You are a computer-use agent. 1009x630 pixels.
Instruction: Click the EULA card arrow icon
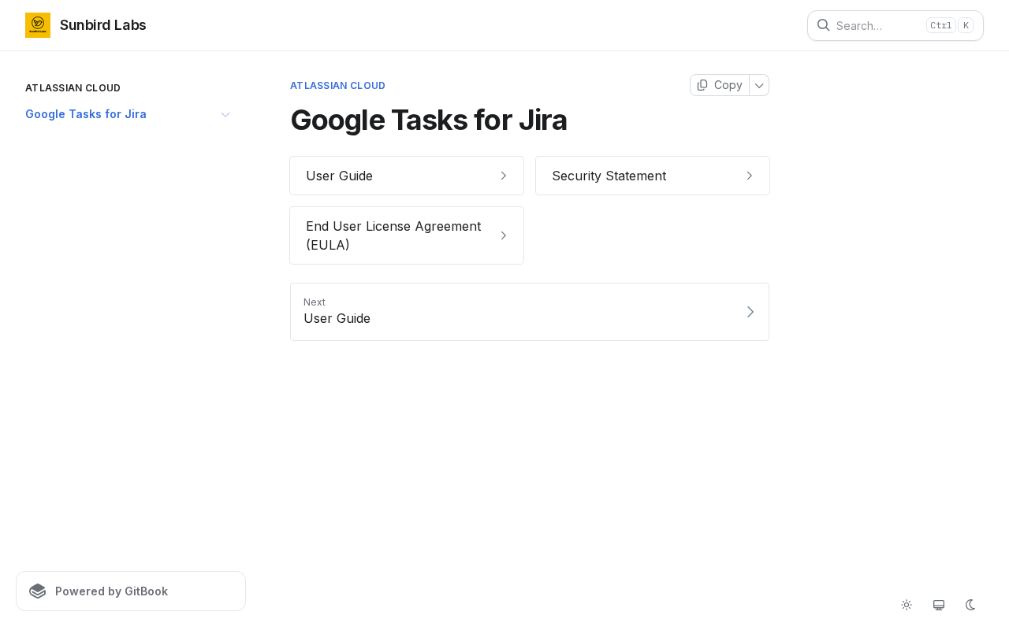click(504, 235)
